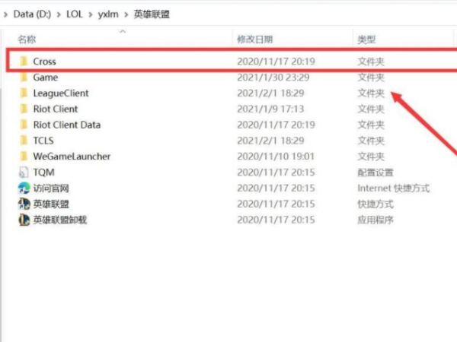Click the 访问官网 Edge shortcut icon
The width and height of the screenshot is (457, 342).
click(x=24, y=188)
